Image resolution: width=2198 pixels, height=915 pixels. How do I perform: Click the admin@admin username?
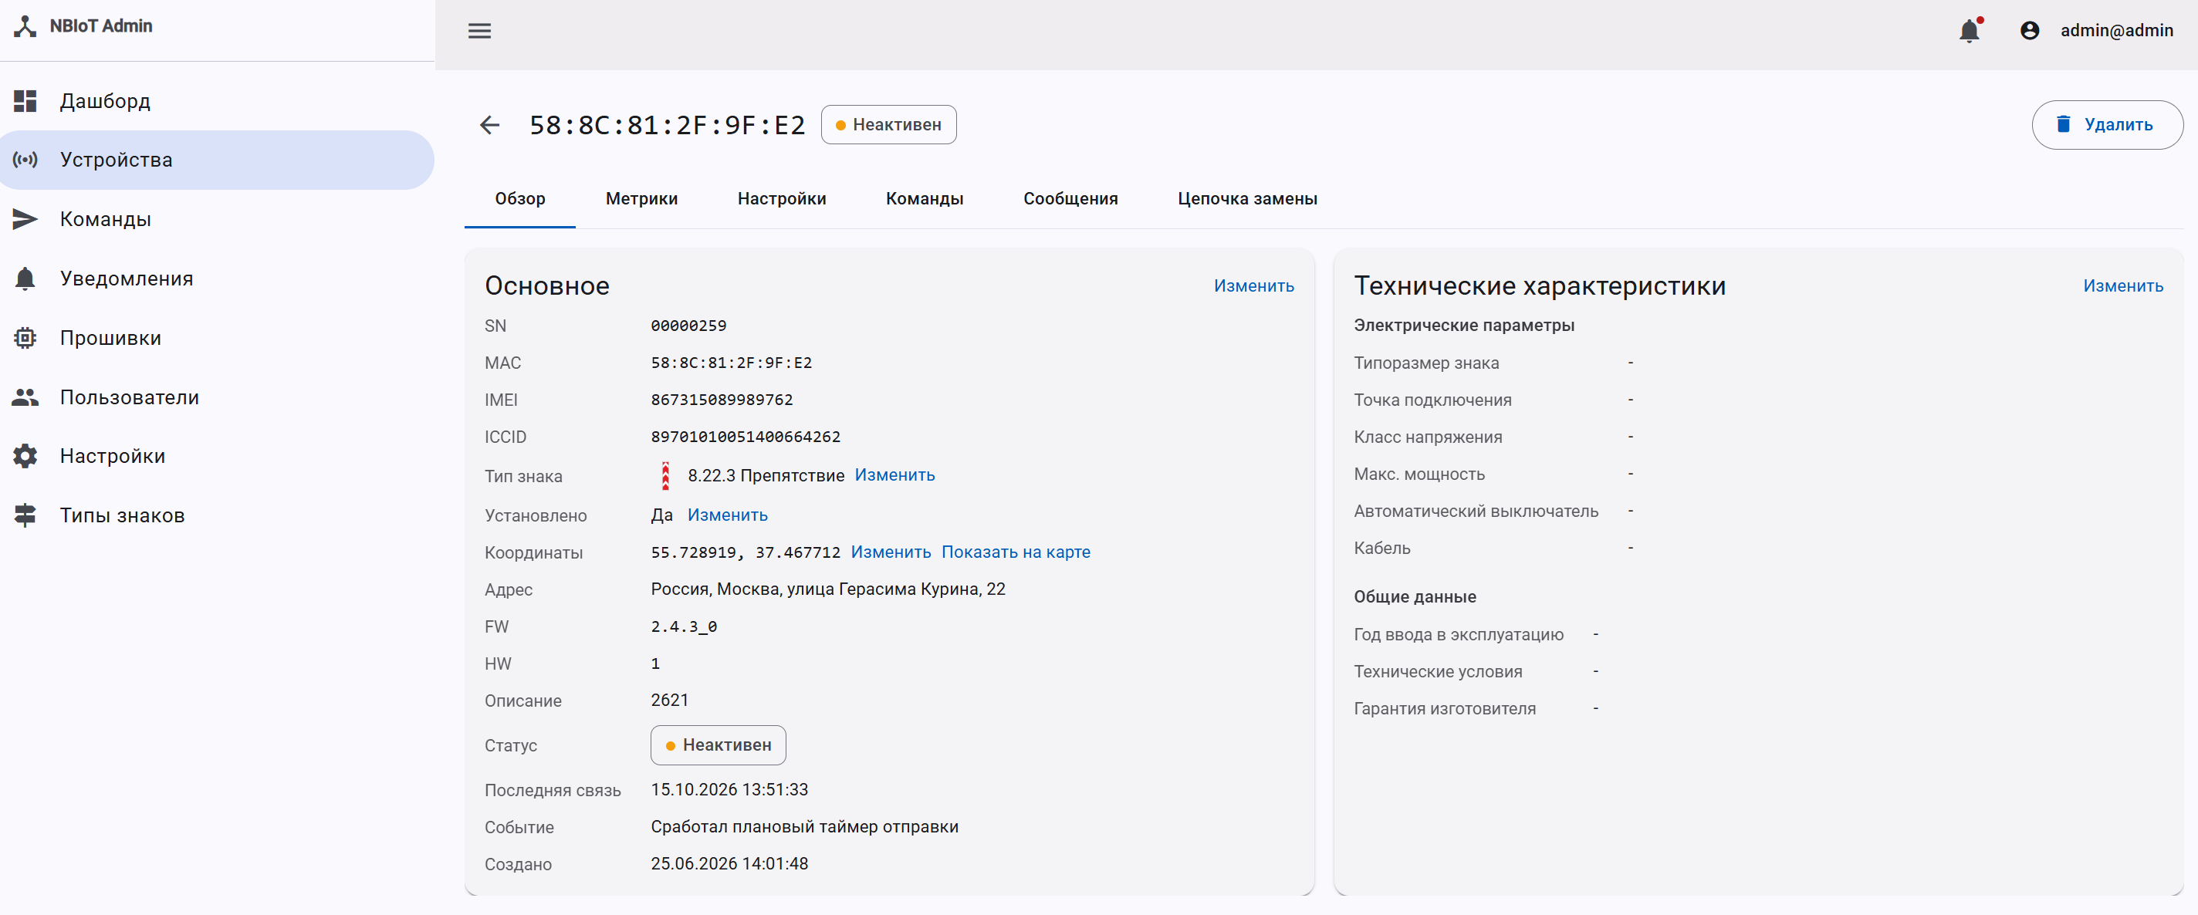[2116, 31]
